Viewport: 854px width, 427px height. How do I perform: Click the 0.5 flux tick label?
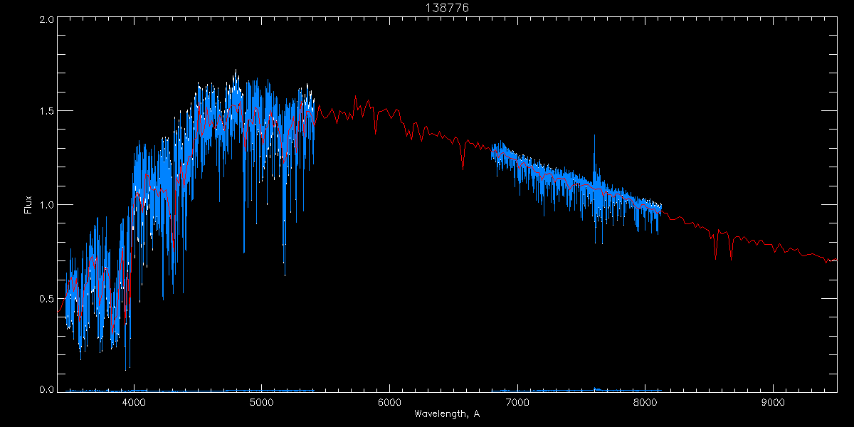(46, 297)
